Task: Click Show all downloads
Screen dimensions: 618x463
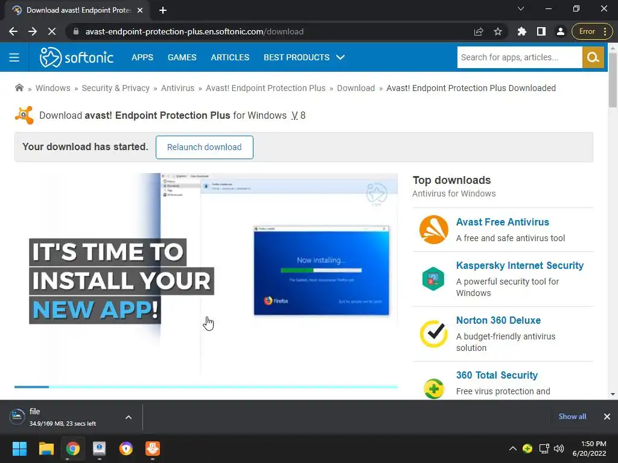Action: pyautogui.click(x=572, y=417)
